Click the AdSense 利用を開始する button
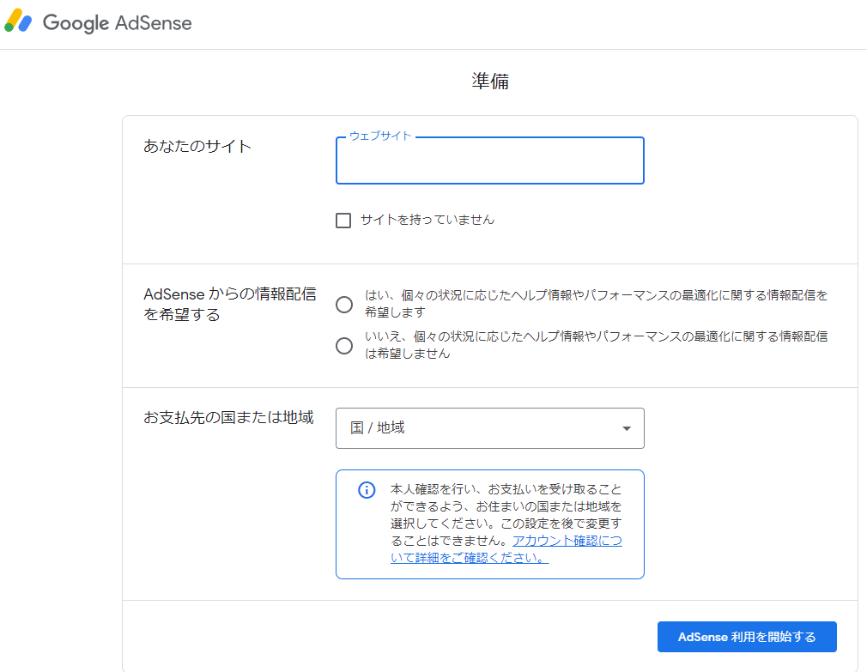The height and width of the screenshot is (672, 867). click(x=747, y=637)
